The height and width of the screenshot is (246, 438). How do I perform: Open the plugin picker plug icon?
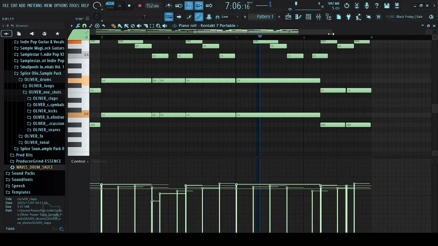pos(348,17)
